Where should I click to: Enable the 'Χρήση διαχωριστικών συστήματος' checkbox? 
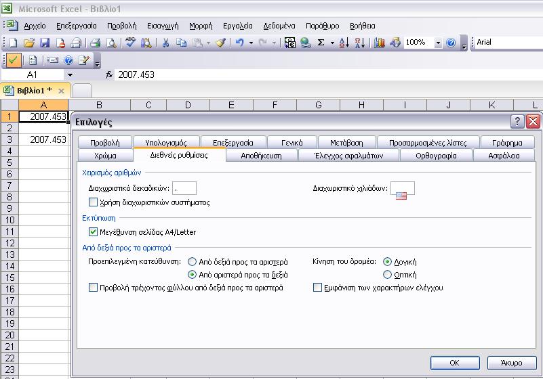pos(93,202)
